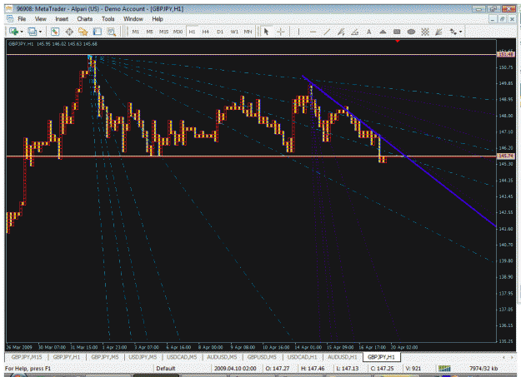Select the Text 'A' tool
521x377 pixels.
(x=368, y=32)
